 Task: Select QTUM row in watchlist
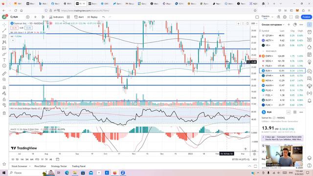(283, 36)
